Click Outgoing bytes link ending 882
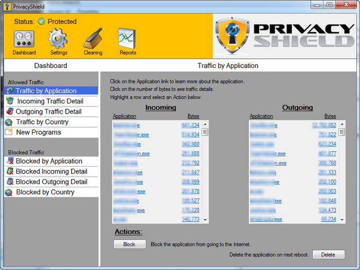The image size is (360, 270). (324, 125)
